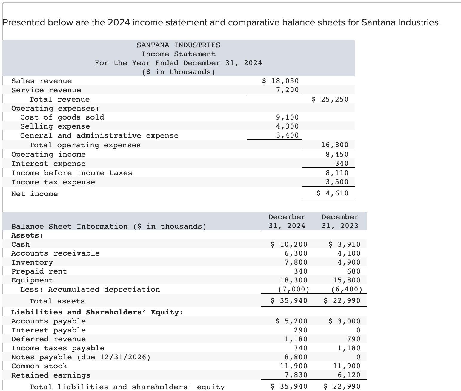Image resolution: width=461 pixels, height=391 pixels.
Task: Select the G&A expense value 3,400
Action: click(x=287, y=135)
